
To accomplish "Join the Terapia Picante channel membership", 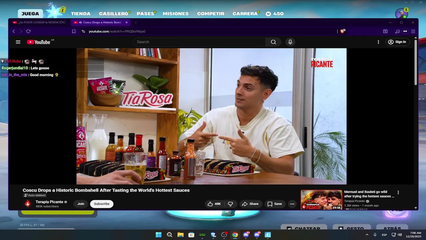I will [x=81, y=204].
